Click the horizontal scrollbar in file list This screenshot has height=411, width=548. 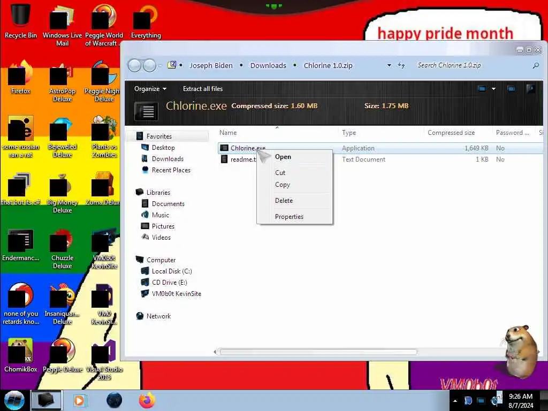pyautogui.click(x=318, y=352)
